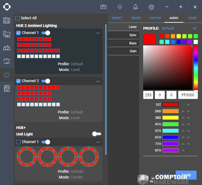Image resolution: width=202 pixels, height=185 pixels.
Task: Open the gaming controller sidebar section
Action: point(7,48)
